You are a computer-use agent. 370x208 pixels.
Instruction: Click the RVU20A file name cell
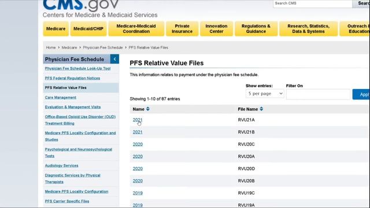(x=246, y=157)
